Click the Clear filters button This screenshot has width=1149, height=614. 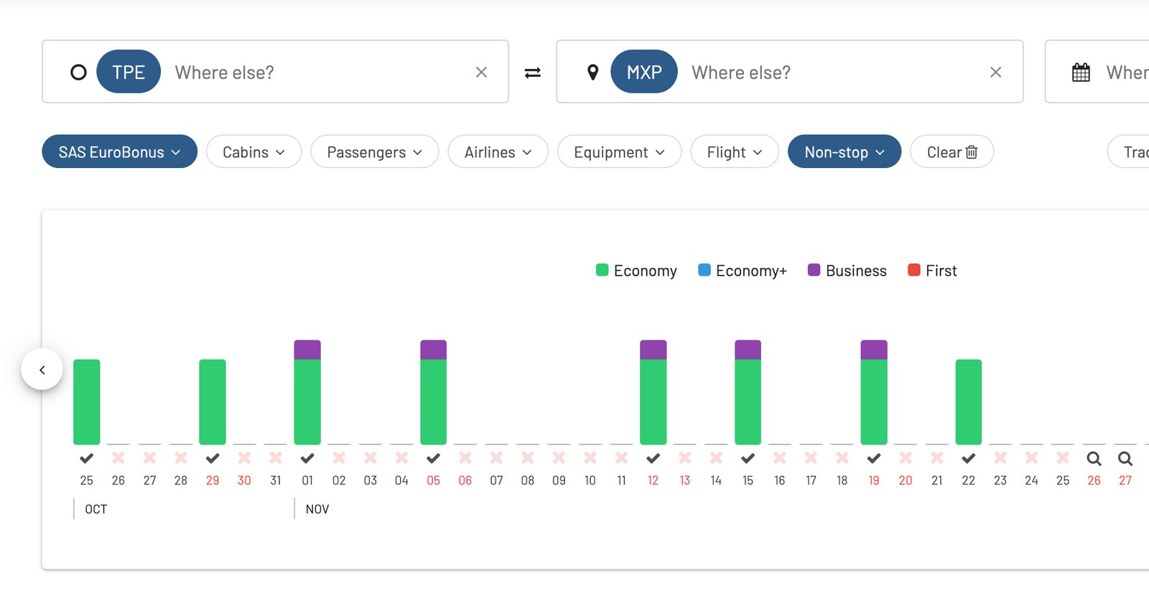coord(952,152)
